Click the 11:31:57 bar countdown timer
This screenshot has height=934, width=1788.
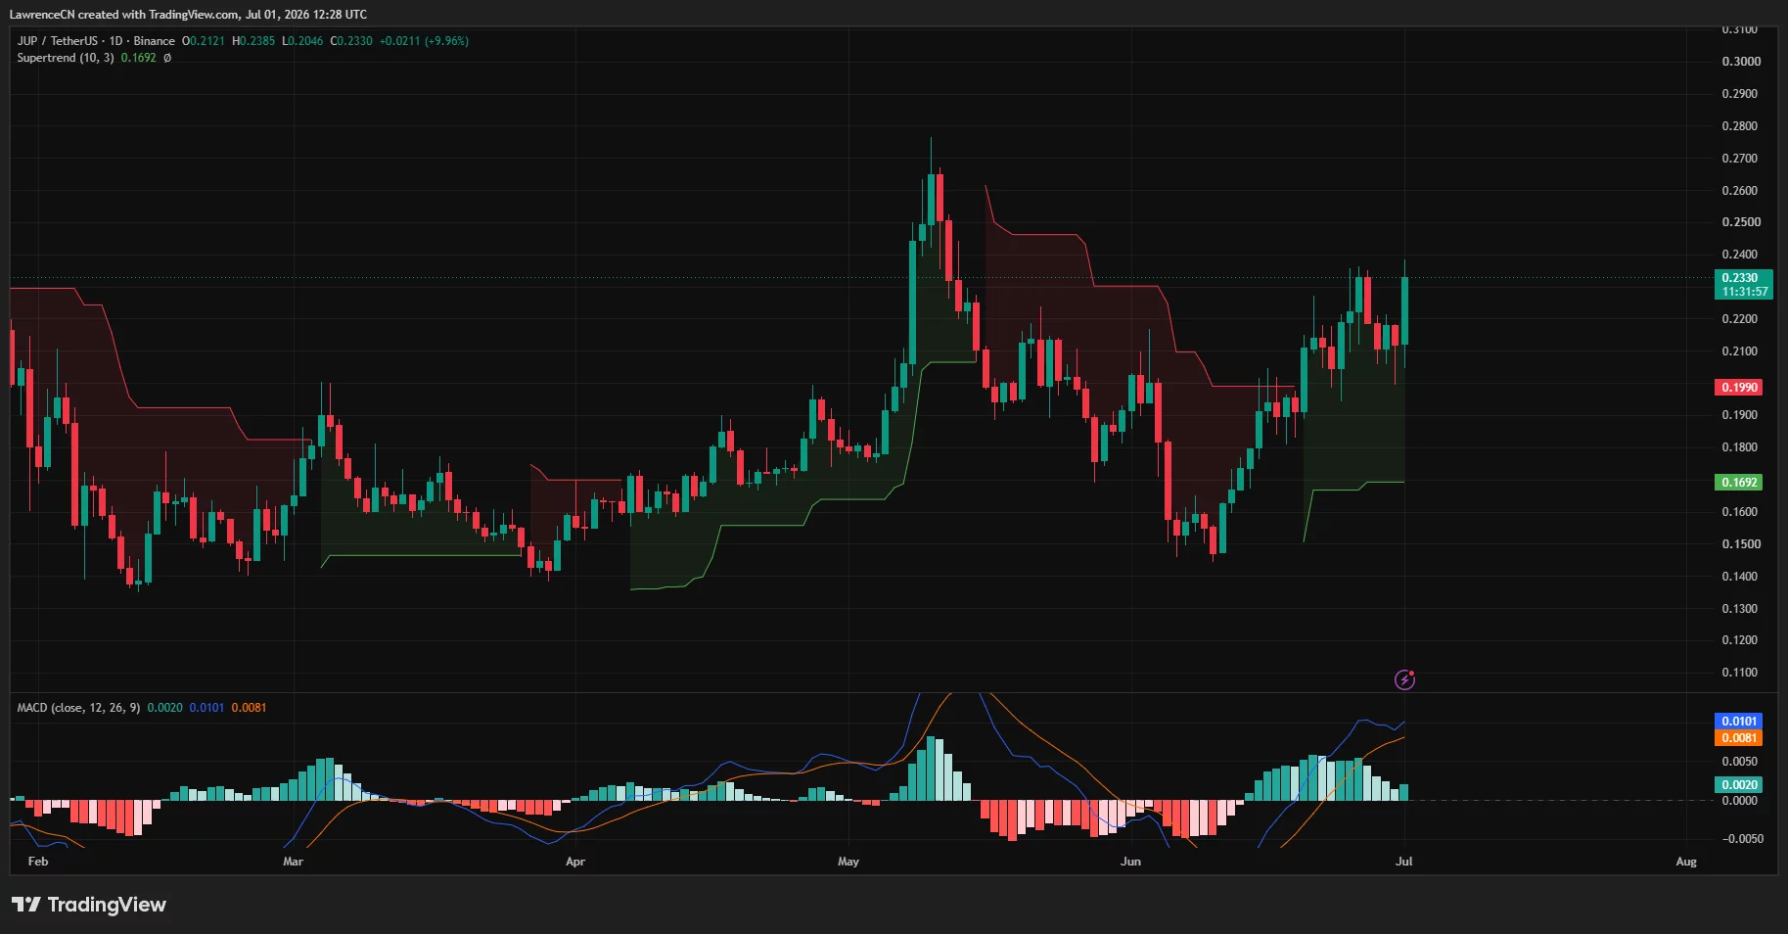click(x=1743, y=292)
